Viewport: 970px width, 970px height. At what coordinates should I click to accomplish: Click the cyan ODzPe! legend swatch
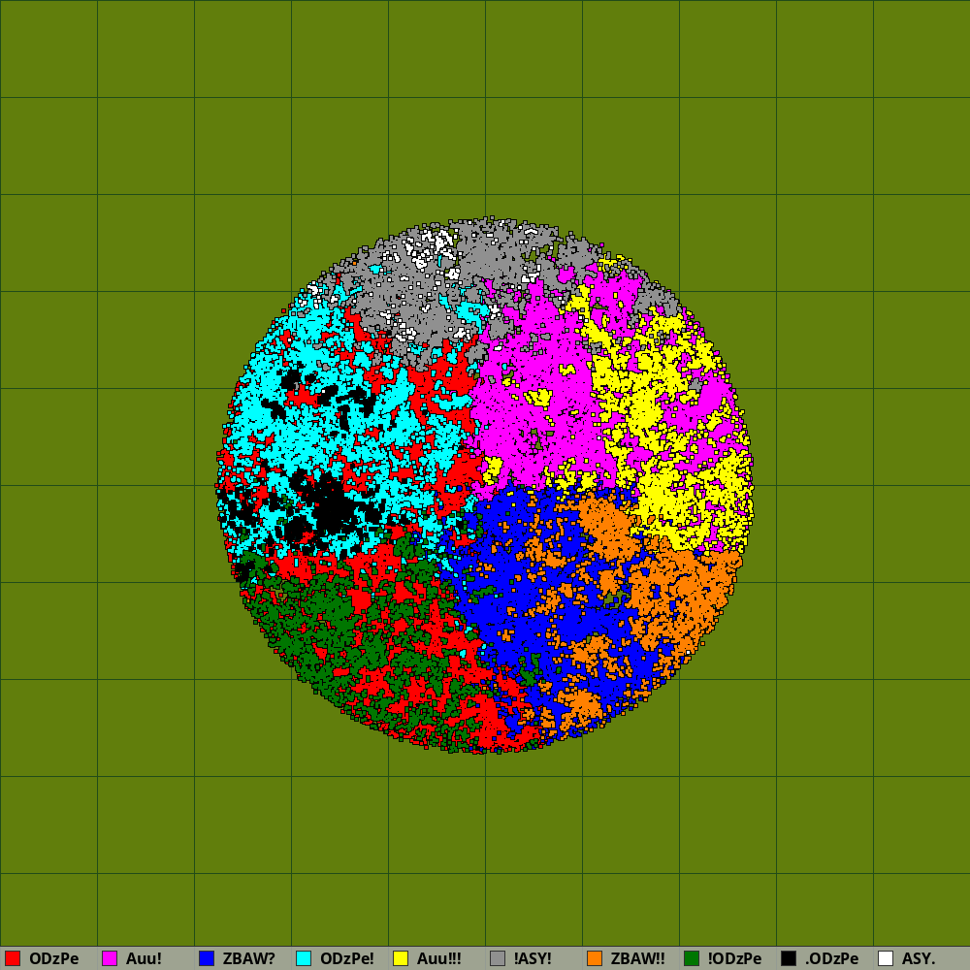click(x=304, y=958)
